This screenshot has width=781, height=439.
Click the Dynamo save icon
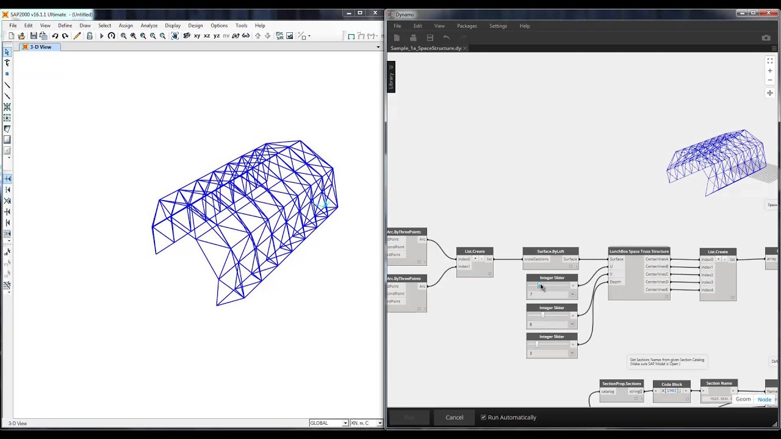pyautogui.click(x=430, y=38)
